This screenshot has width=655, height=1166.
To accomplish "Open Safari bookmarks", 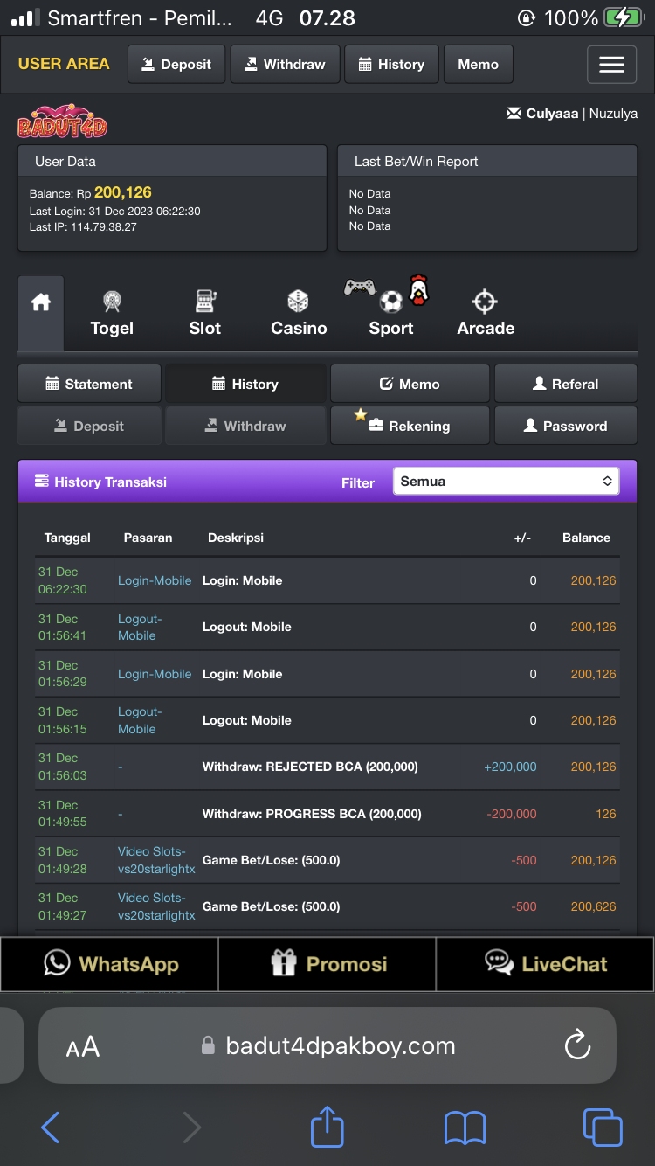I will coord(465,1128).
